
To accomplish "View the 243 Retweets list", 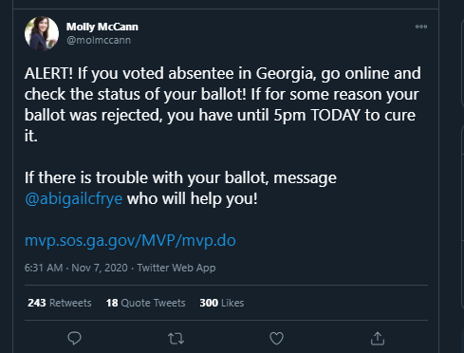I will [60, 303].
